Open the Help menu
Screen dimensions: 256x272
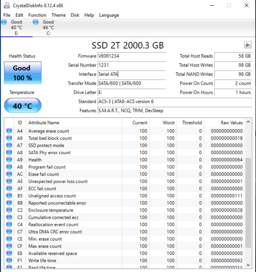click(89, 15)
